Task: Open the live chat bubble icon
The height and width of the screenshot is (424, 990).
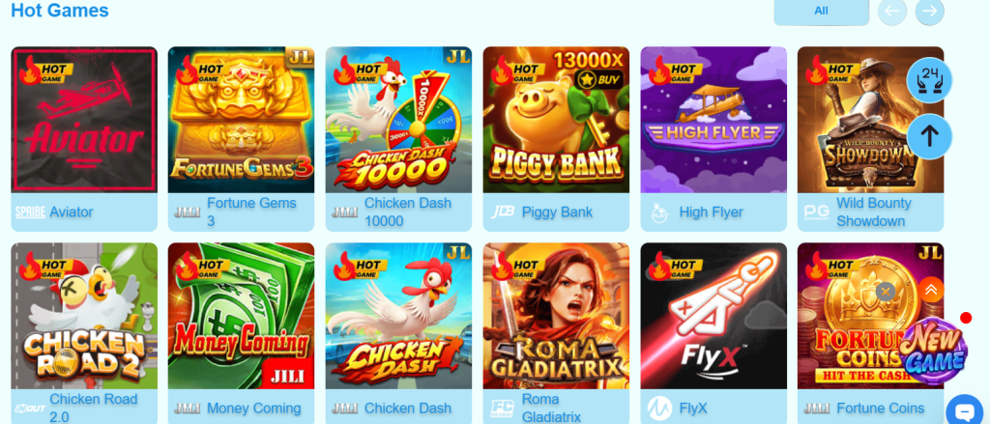Action: [x=966, y=412]
